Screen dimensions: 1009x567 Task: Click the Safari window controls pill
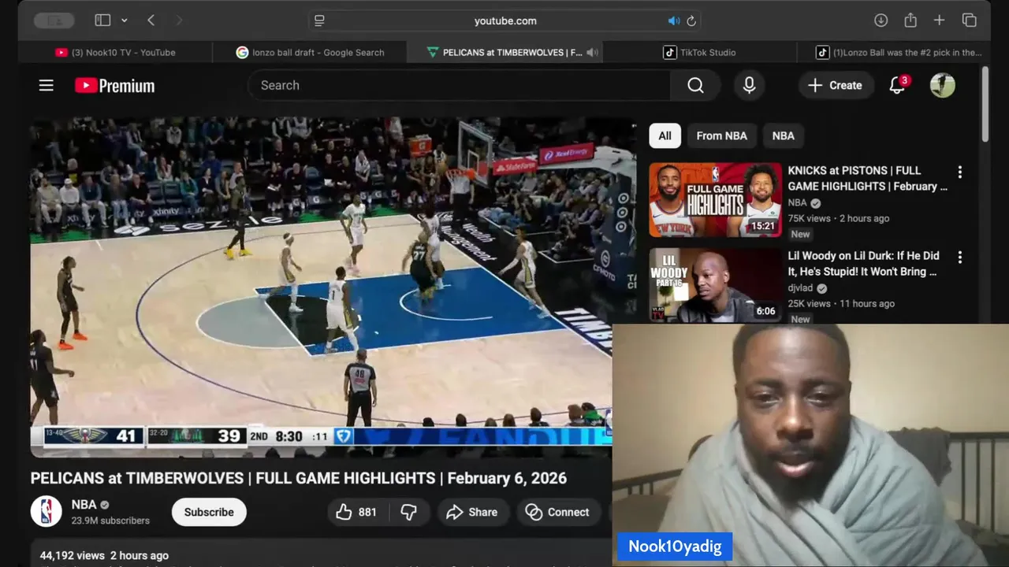click(54, 20)
